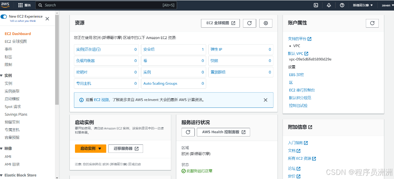The image size is (394, 179).
Task: Refresh the account attributes panel
Action: (x=372, y=23)
